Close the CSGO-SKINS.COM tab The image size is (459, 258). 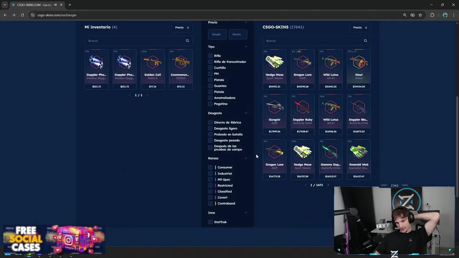pyautogui.click(x=61, y=5)
